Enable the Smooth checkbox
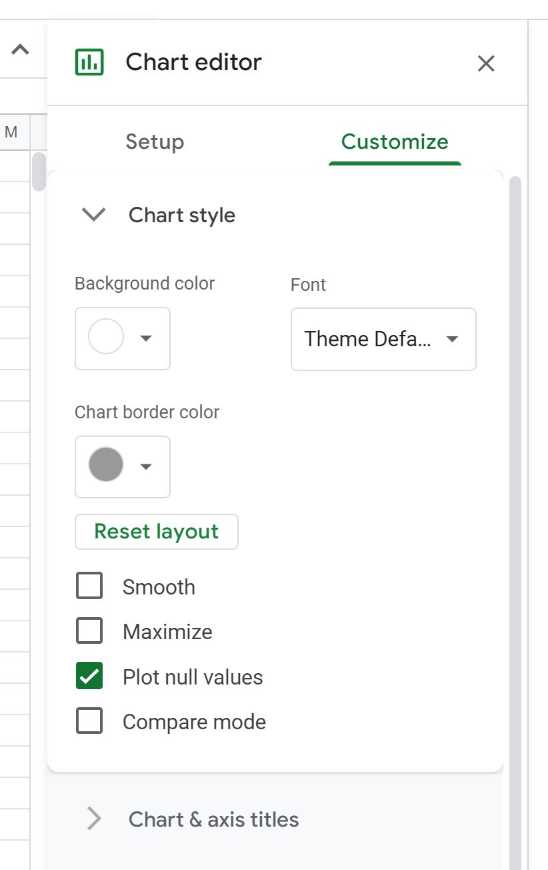The image size is (548, 870). [89, 586]
